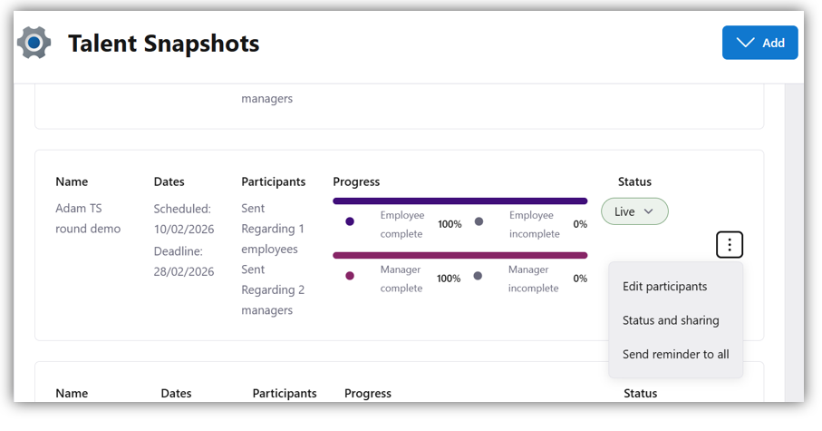
Task: Click the Manager complete legend dot
Action: tap(350, 276)
